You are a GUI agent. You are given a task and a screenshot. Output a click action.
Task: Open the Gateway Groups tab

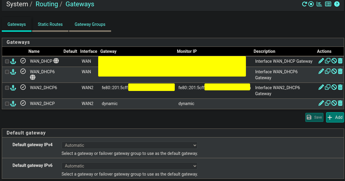tap(90, 24)
